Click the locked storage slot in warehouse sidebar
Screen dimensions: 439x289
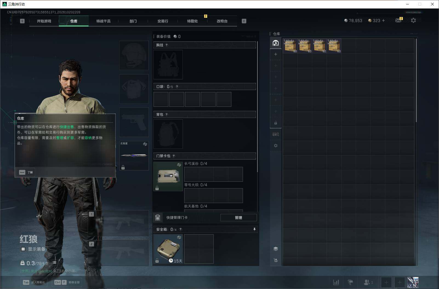coord(276,123)
